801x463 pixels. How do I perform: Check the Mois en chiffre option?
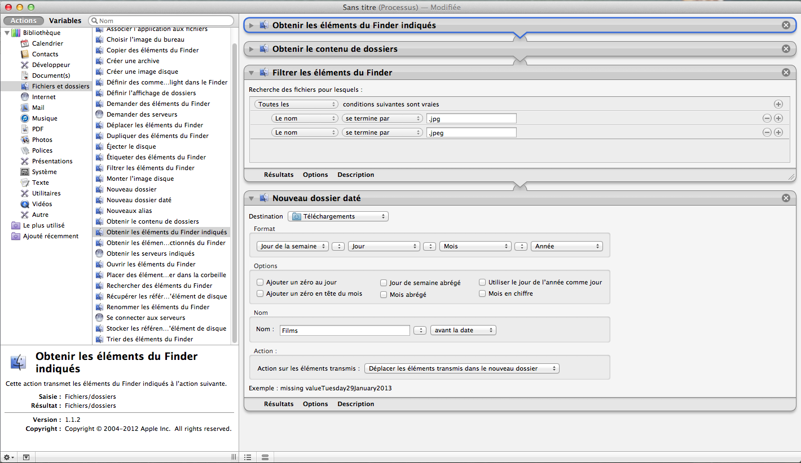[482, 293]
